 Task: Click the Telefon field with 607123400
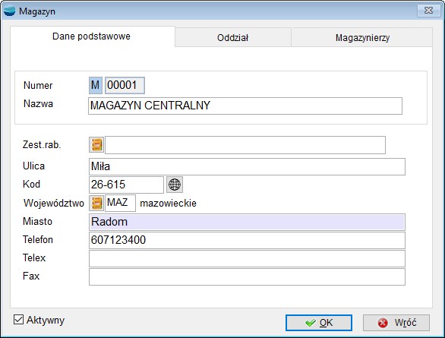pos(247,240)
